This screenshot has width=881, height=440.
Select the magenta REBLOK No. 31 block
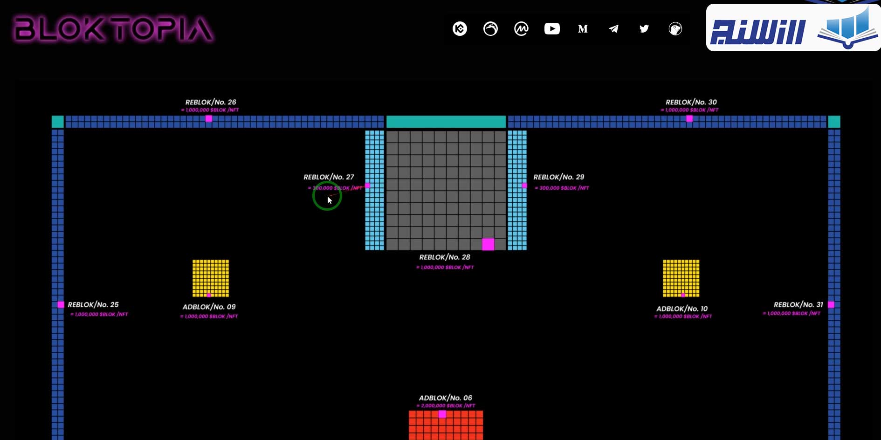click(831, 304)
